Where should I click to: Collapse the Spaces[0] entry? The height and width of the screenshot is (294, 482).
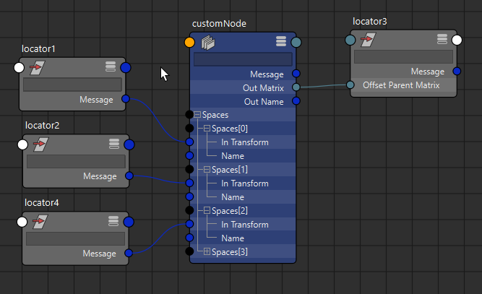[207, 129]
